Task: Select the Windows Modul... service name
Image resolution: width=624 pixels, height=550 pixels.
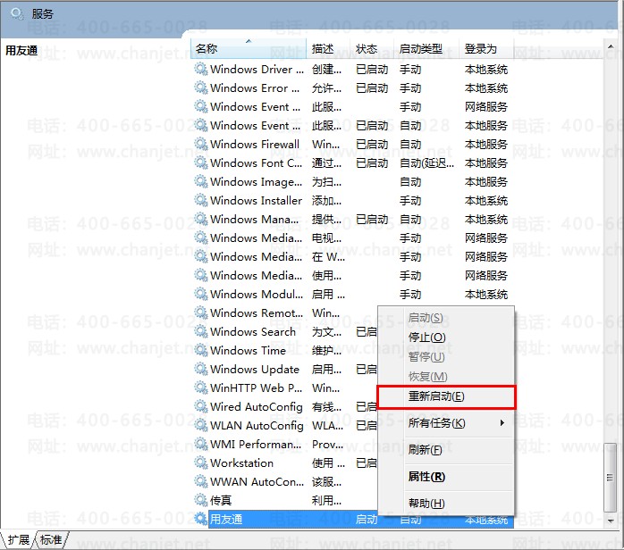Action: click(257, 295)
